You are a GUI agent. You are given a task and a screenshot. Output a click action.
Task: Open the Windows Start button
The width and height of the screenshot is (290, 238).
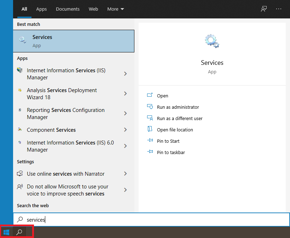pos(6,232)
